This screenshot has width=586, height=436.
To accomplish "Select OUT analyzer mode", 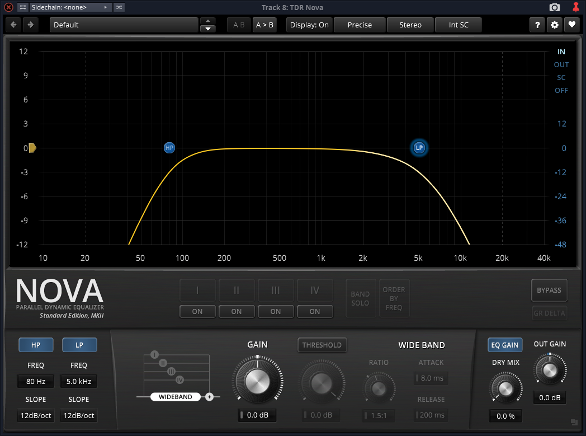I will point(561,65).
